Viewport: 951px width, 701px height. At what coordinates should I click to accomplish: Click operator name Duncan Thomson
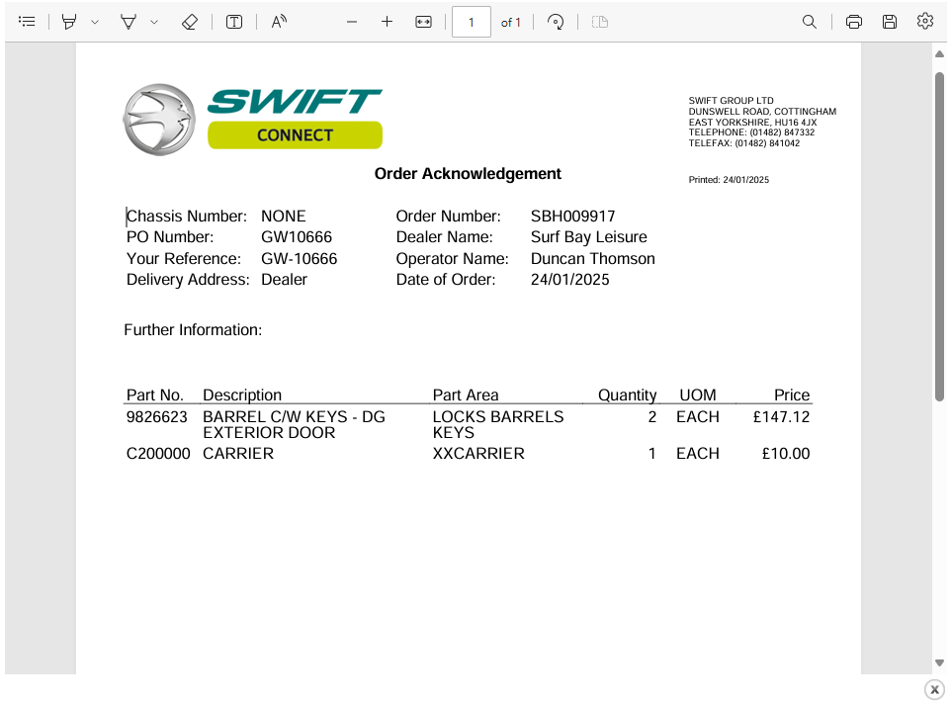pos(592,259)
